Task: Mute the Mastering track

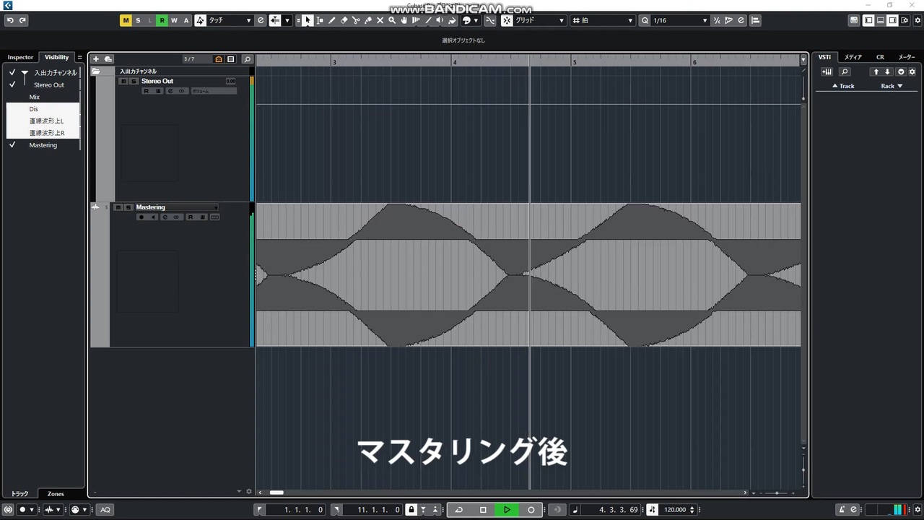Action: tap(118, 207)
